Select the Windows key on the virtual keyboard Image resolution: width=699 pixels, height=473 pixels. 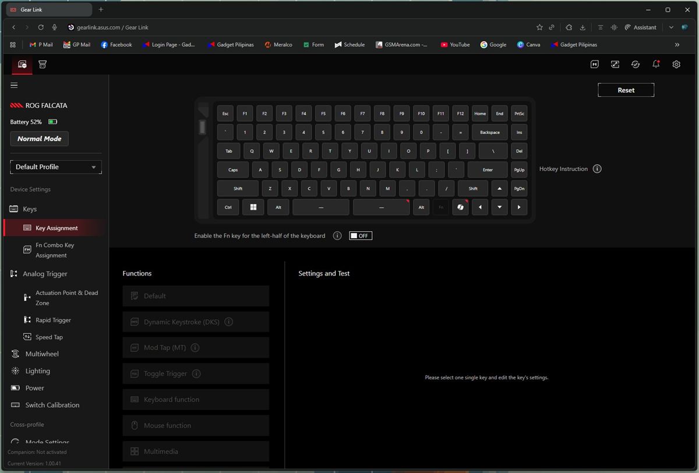253,207
